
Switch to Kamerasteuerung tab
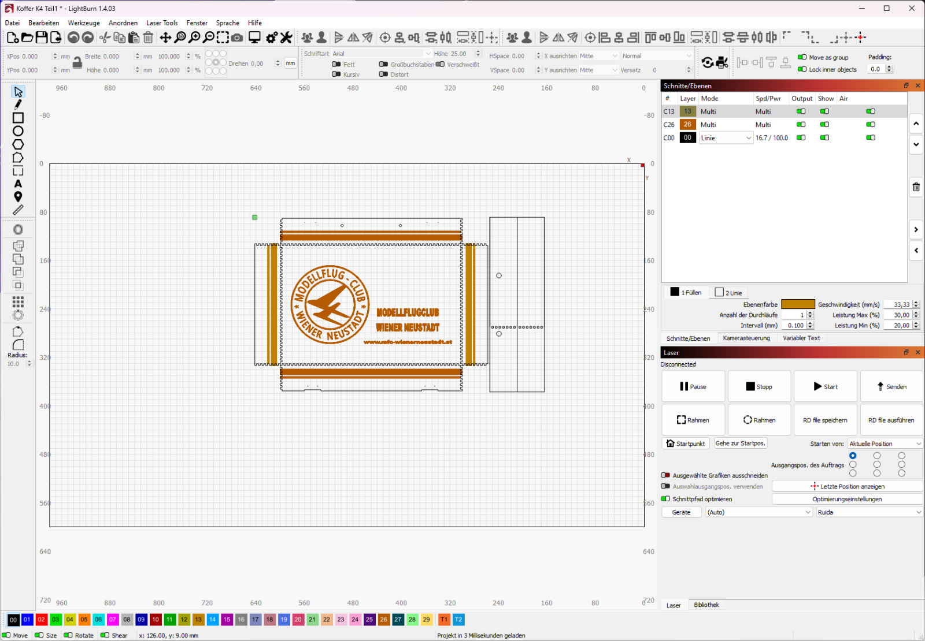tap(746, 338)
